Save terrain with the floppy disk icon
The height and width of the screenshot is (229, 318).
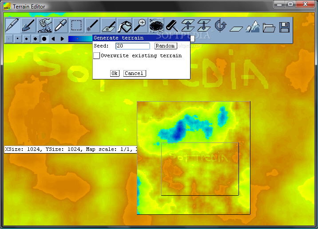(284, 28)
